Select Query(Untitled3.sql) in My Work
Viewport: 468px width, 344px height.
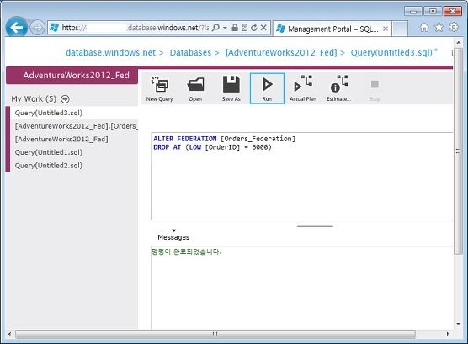pyautogui.click(x=74, y=113)
